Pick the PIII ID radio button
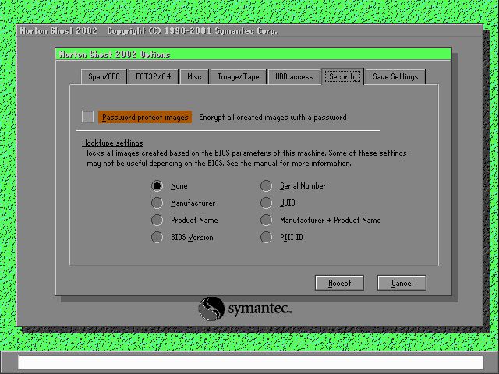 (x=266, y=237)
